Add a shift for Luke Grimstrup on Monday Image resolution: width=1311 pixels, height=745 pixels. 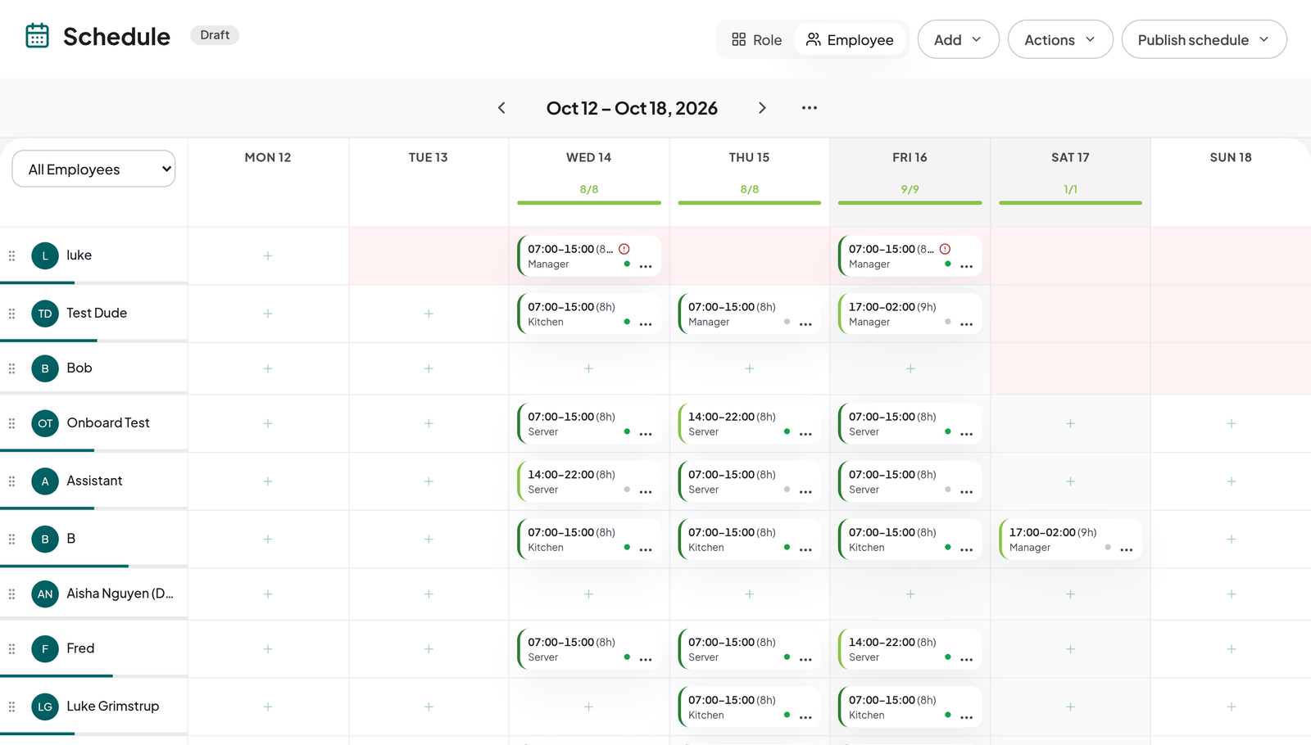268,707
